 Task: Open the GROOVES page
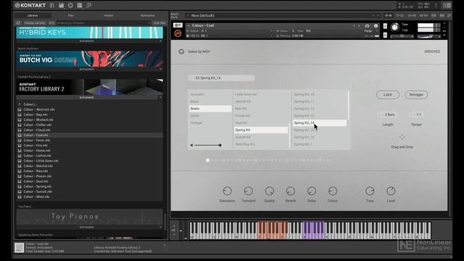(432, 51)
